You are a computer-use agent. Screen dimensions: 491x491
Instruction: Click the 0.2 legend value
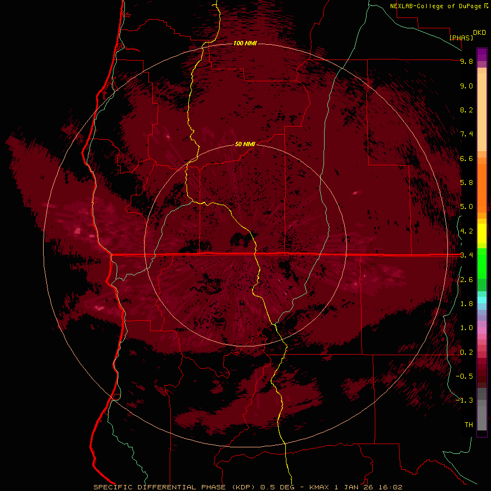coord(466,352)
